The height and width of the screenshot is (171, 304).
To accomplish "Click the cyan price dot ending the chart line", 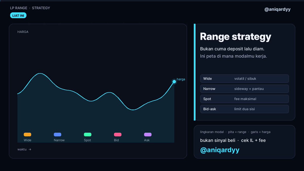I will 174,82.
